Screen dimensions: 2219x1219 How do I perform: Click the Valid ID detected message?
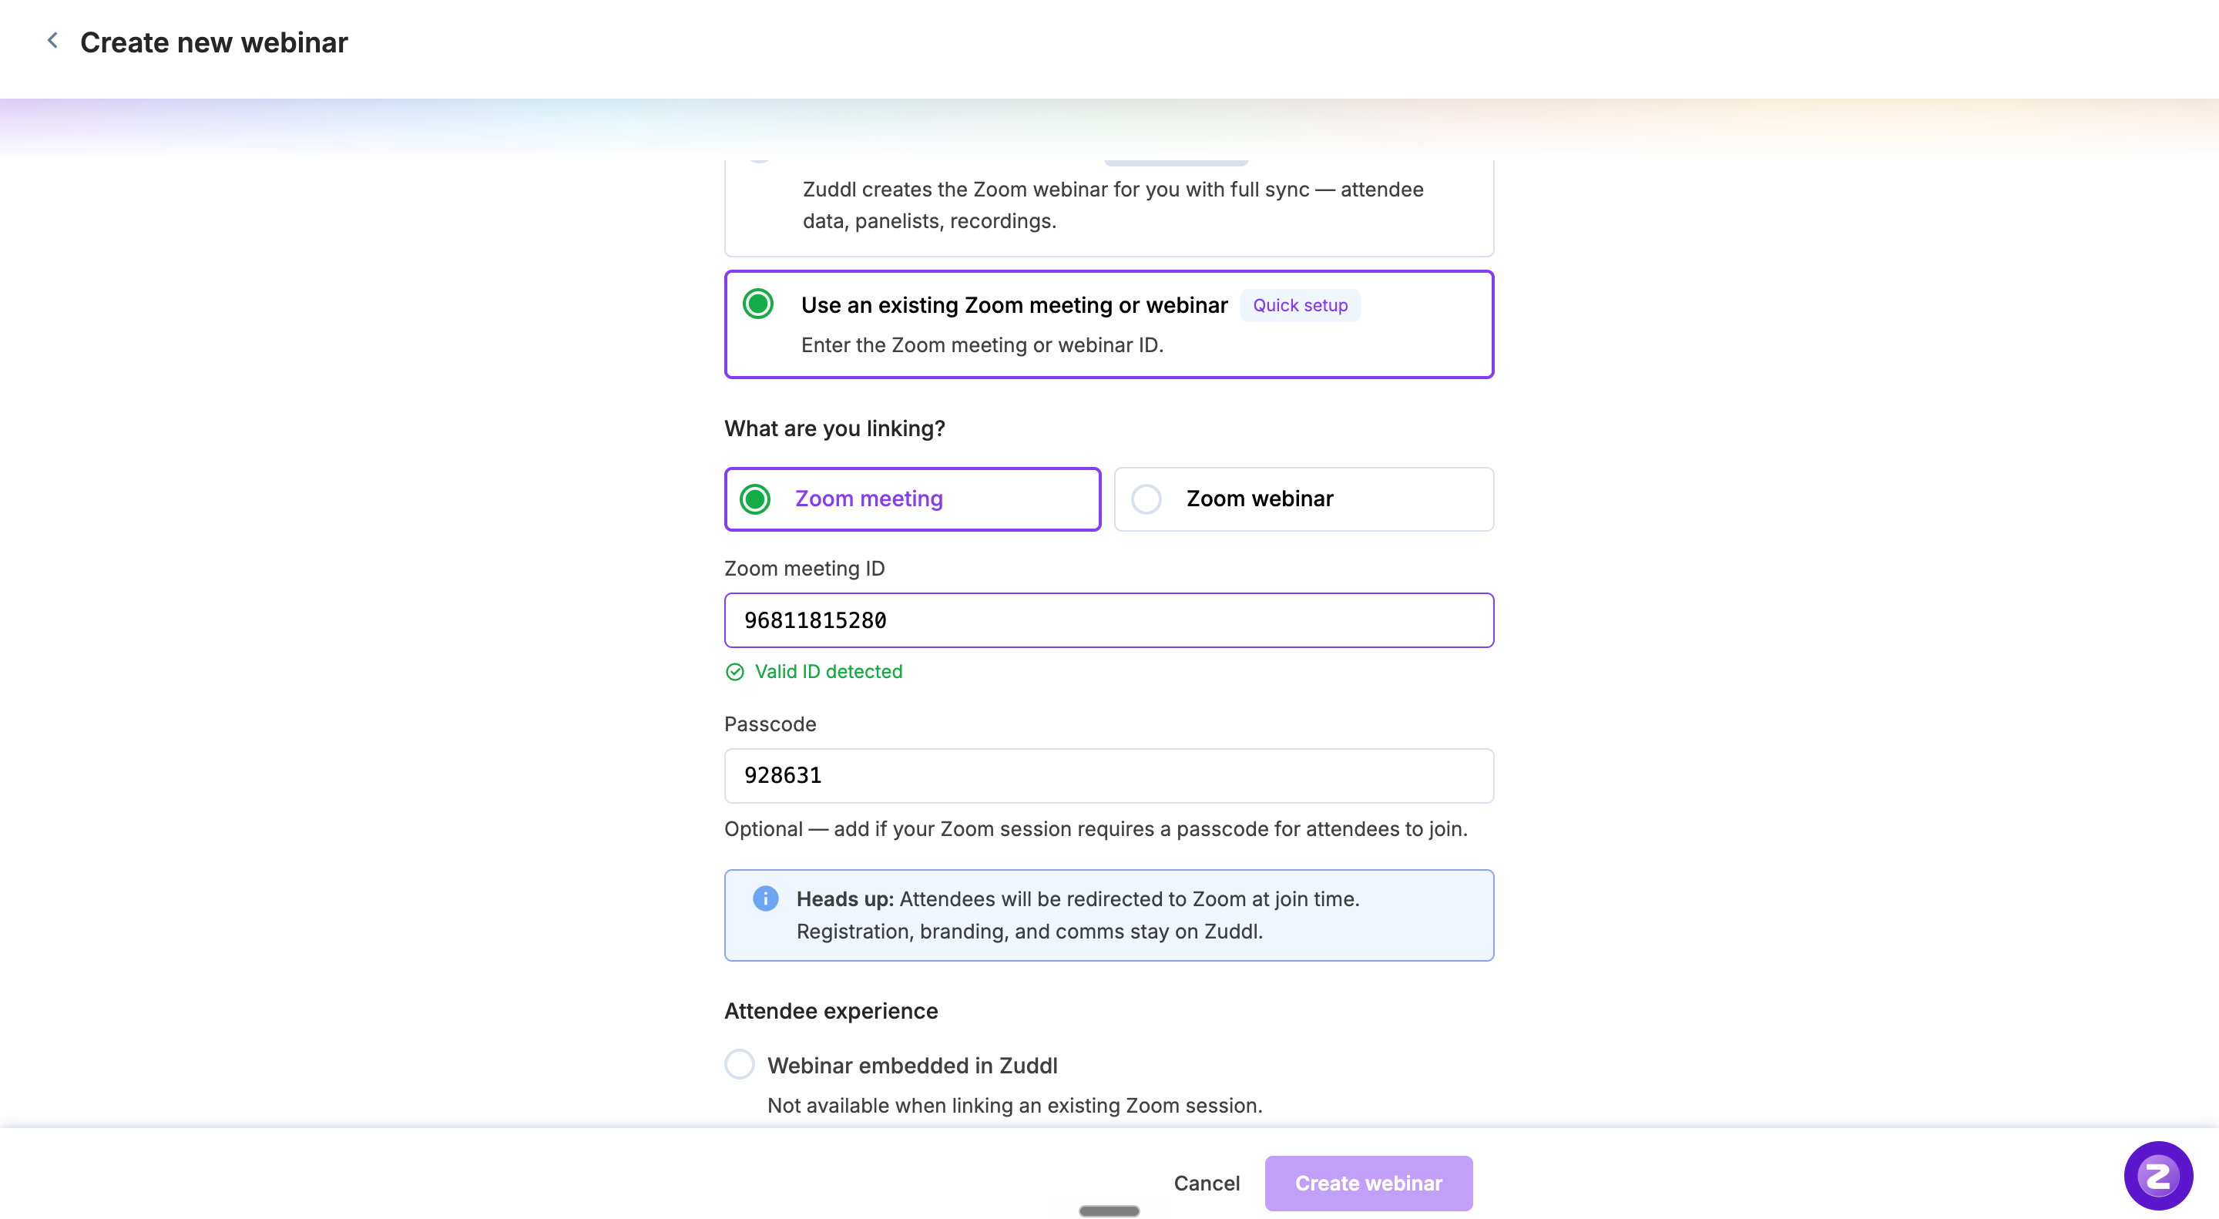click(x=828, y=672)
